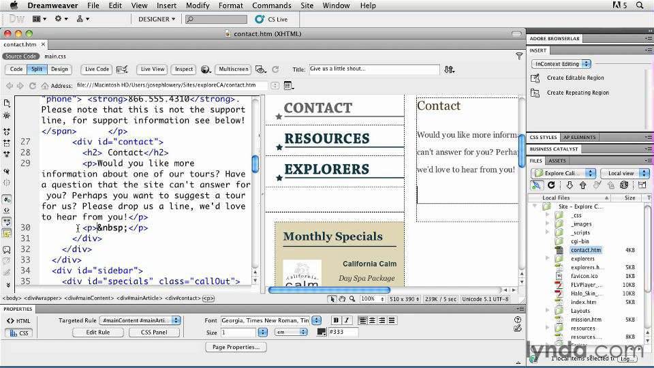The image size is (654, 368).
Task: Expand Files panel to show local and remote
Action: 642,185
